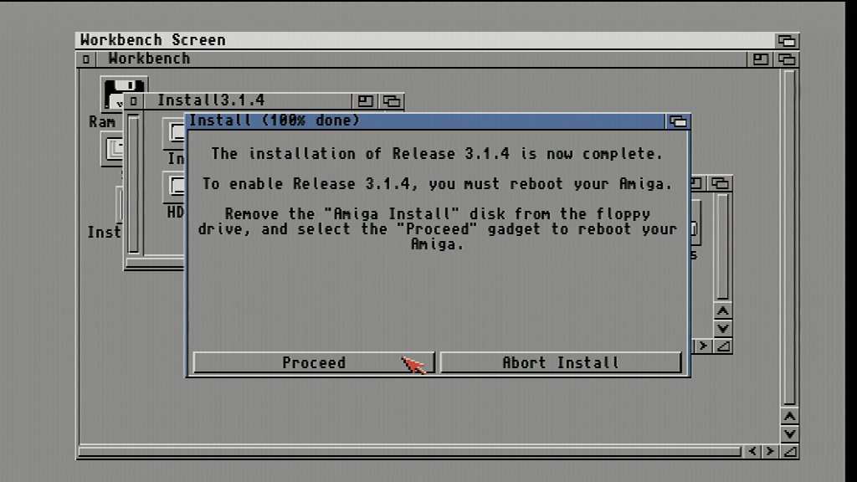Click the Ram Disk floppy icon
The image size is (857, 482).
pyautogui.click(x=124, y=92)
